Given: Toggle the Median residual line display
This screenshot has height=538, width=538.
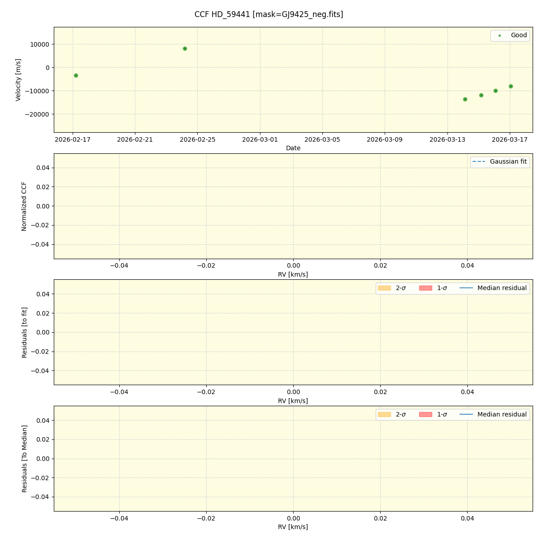Looking at the screenshot, I should (x=466, y=288).
